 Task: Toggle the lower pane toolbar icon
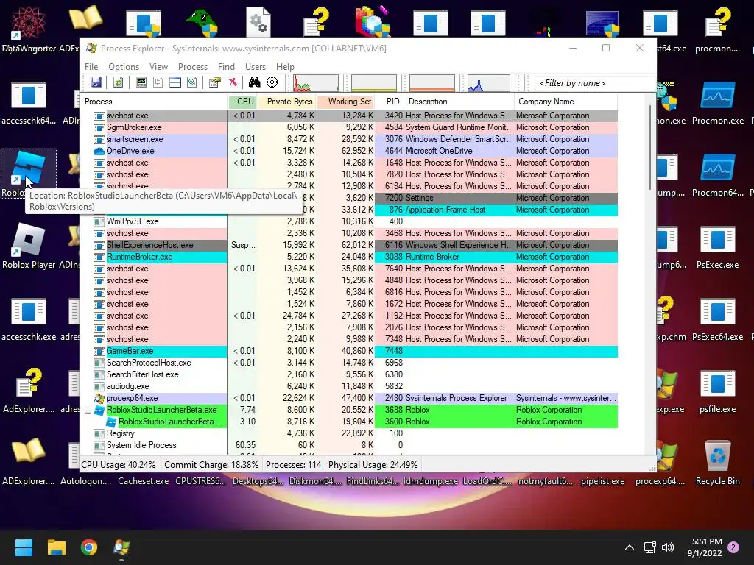175,82
